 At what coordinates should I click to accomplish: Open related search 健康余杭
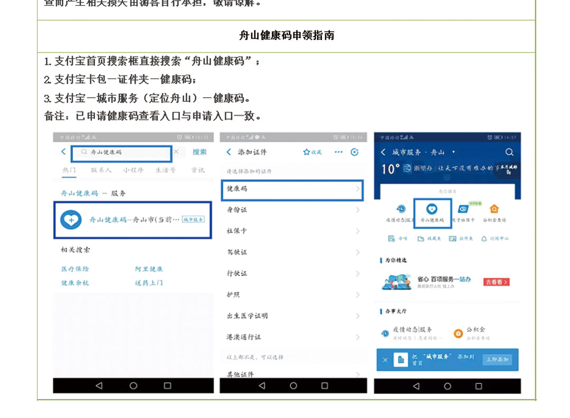coord(75,283)
